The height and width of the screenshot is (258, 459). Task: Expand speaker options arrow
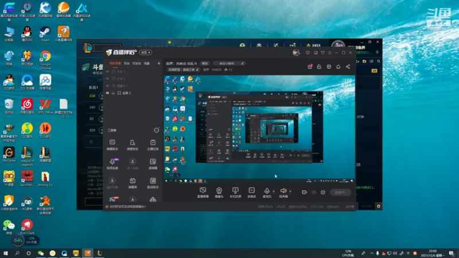pos(290,191)
